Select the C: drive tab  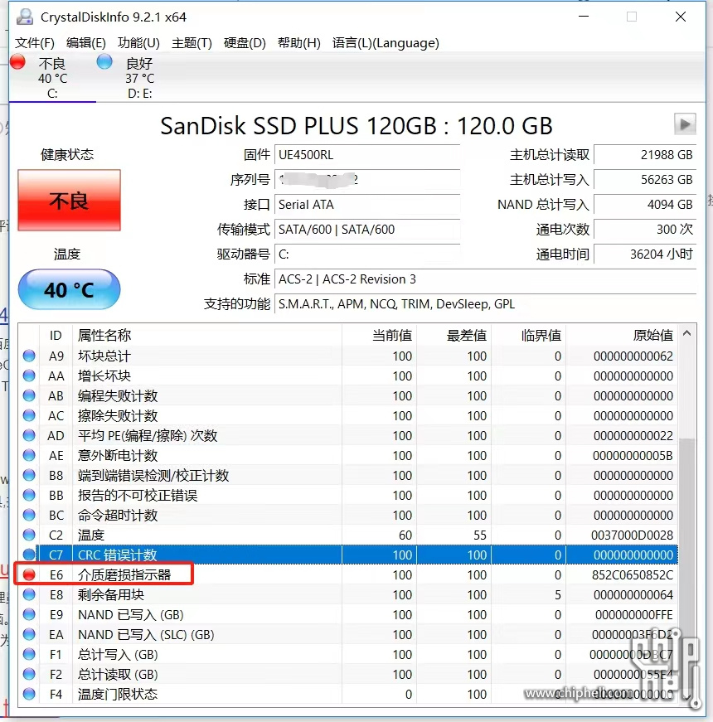pyautogui.click(x=52, y=79)
